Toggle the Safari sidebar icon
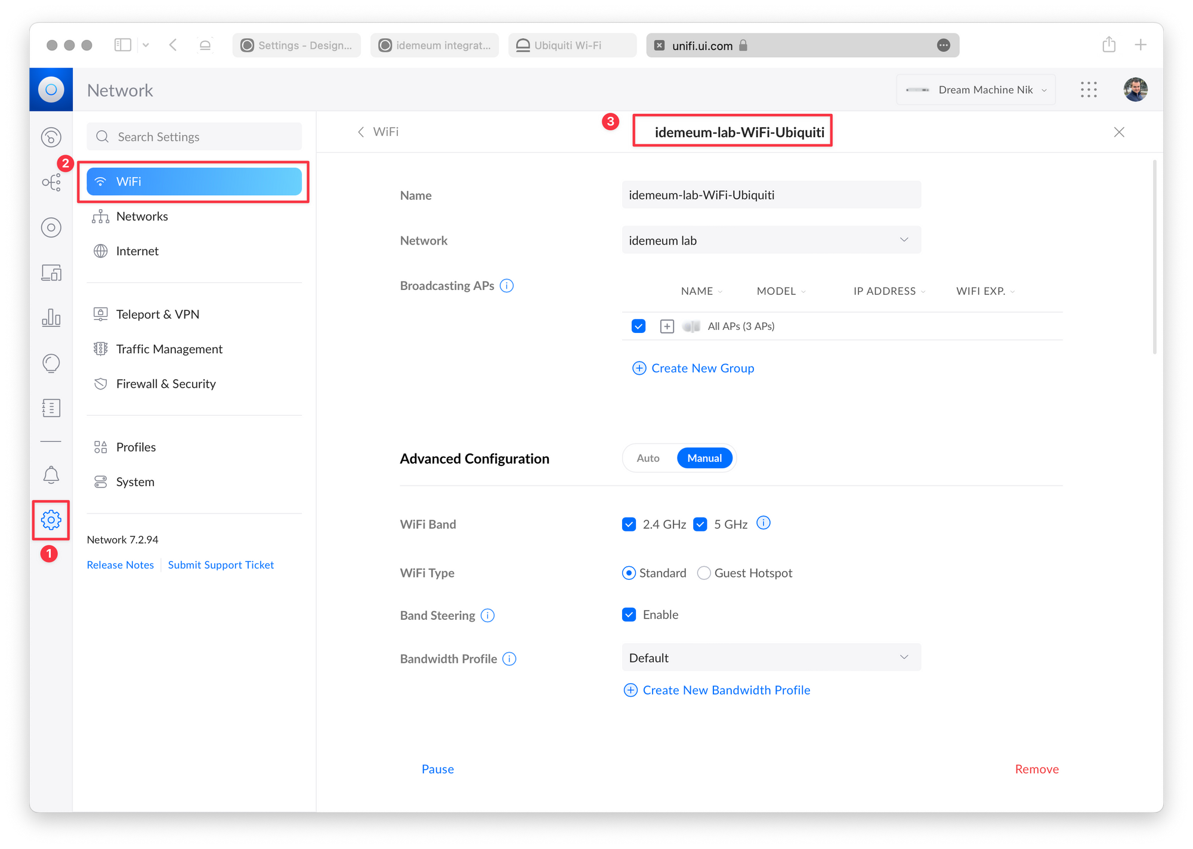The width and height of the screenshot is (1193, 849). (x=122, y=45)
